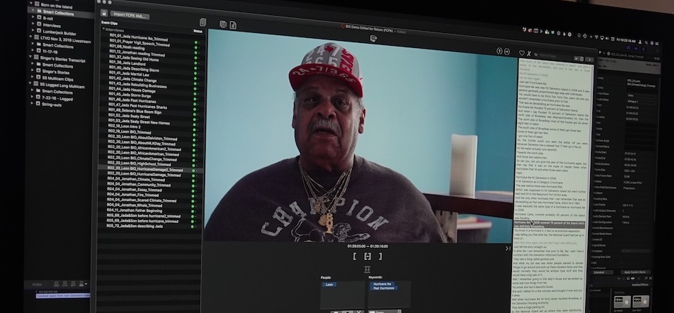This screenshot has height=313, width=674.
Task: Click the first audio effect thumbnail in Installed Effects
Action: click(622, 301)
